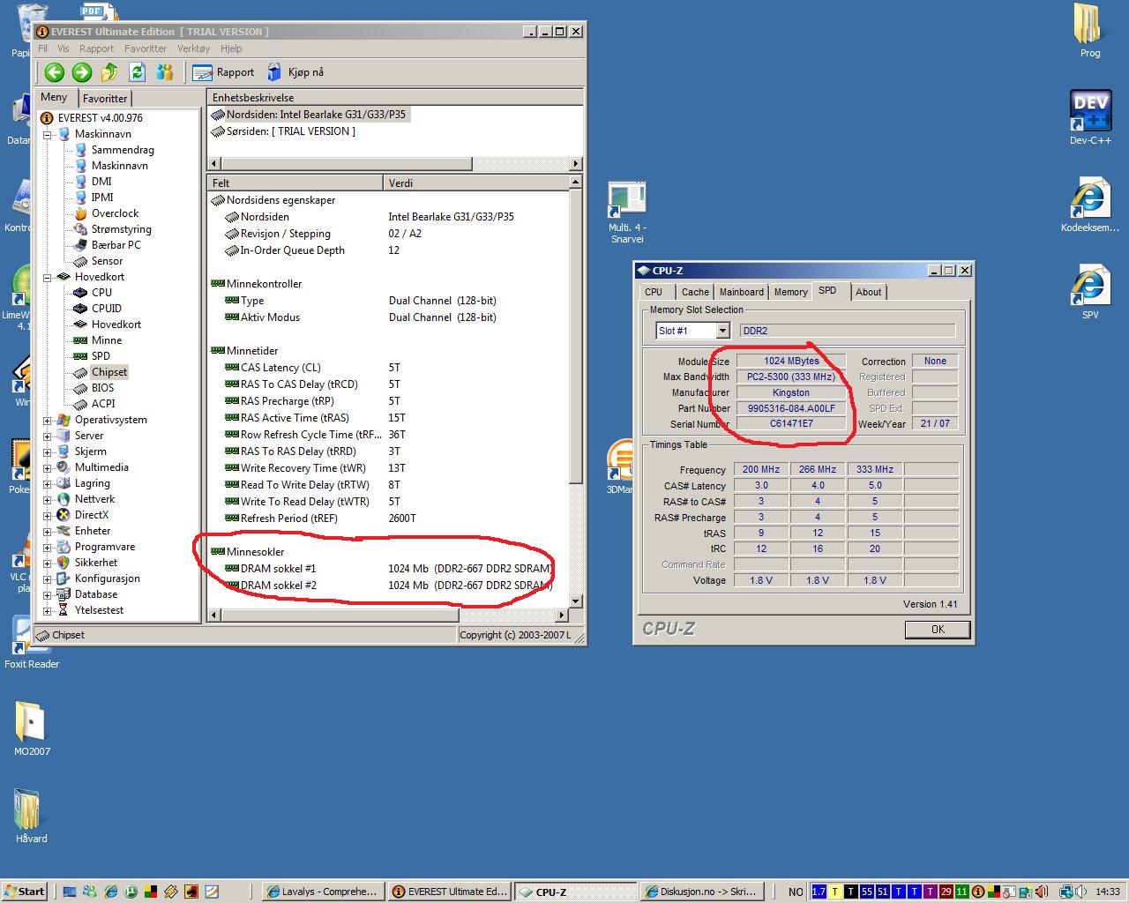1129x903 pixels.
Task: Switch to Diskusjon.no taskbar window
Action: pos(701,892)
